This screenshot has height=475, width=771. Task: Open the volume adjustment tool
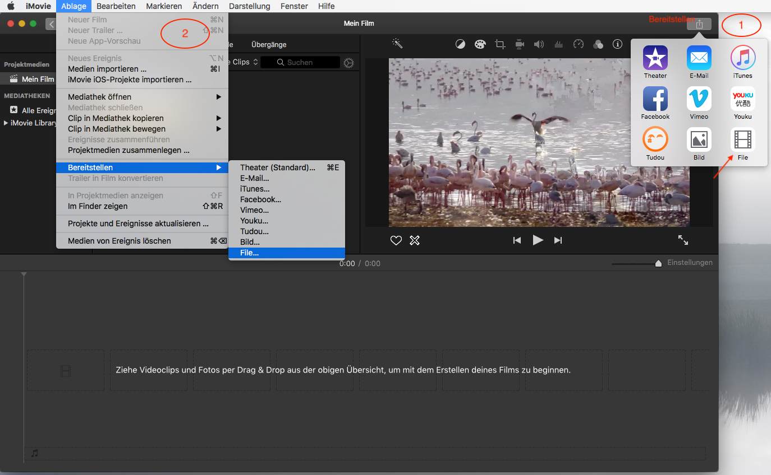tap(539, 44)
